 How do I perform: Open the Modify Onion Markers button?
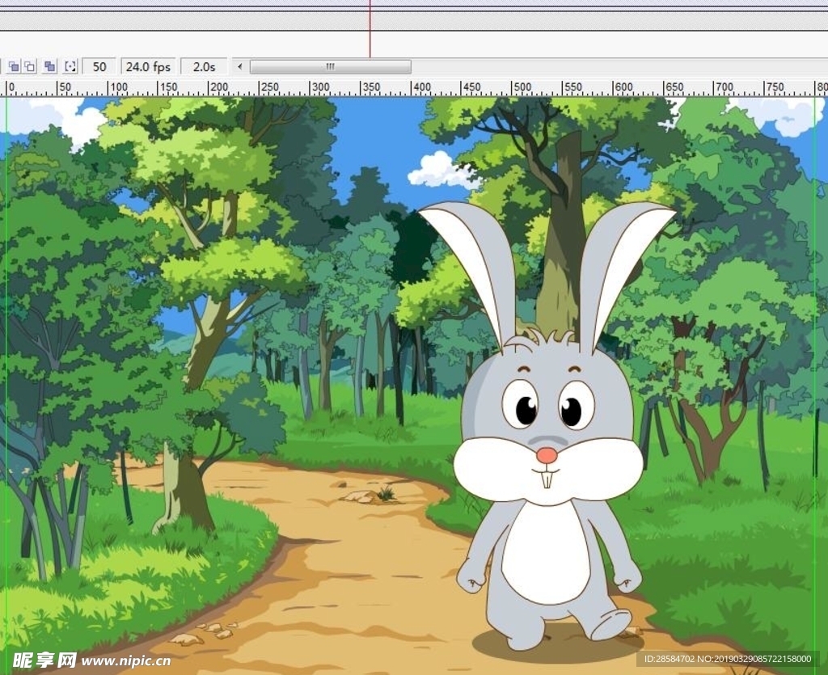pos(70,66)
